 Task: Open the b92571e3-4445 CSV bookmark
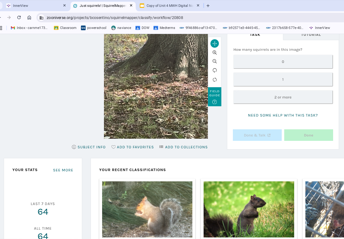tap(242, 28)
